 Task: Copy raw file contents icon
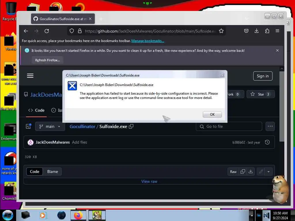click(x=243, y=172)
